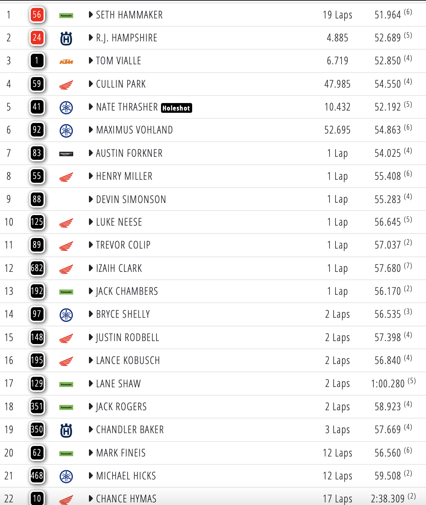Image resolution: width=426 pixels, height=505 pixels.
Task: Click Husqvarna logo next to Chandler Baker
Action: [x=66, y=431]
